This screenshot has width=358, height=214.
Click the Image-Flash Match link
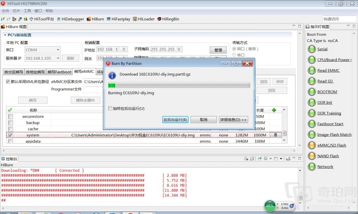point(334,134)
